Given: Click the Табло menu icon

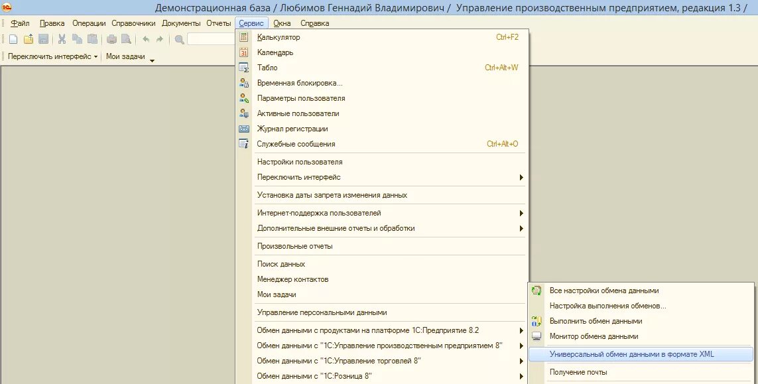Looking at the screenshot, I should coord(244,68).
